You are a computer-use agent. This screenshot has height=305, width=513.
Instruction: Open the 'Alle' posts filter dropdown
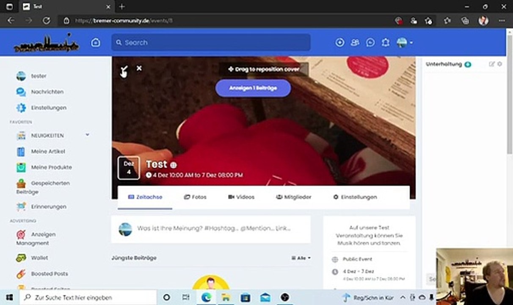coord(301,258)
